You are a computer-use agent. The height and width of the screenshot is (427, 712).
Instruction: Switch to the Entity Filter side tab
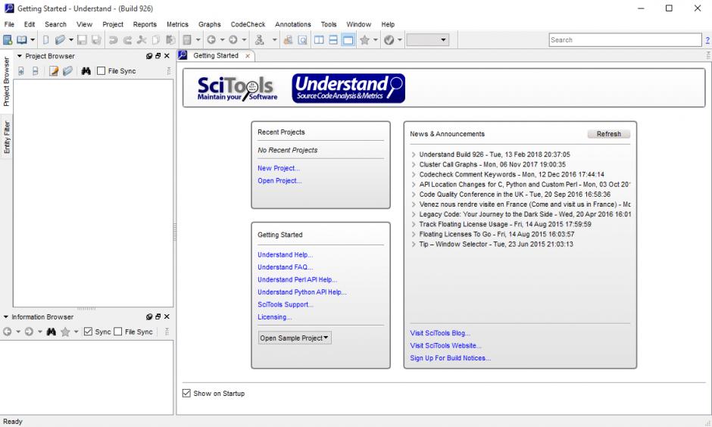click(x=7, y=138)
